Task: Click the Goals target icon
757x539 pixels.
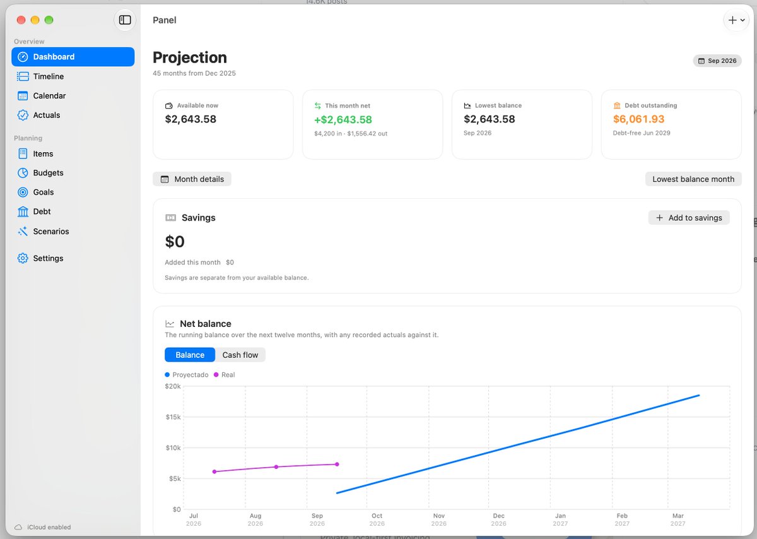Action: (23, 192)
